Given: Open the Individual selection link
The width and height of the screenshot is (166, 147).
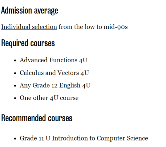Looking at the screenshot, I should (x=29, y=27).
